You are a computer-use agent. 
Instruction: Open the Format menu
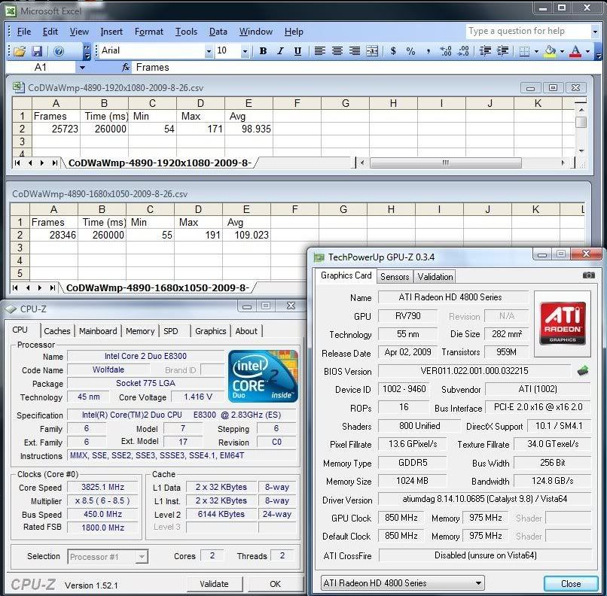click(x=148, y=32)
